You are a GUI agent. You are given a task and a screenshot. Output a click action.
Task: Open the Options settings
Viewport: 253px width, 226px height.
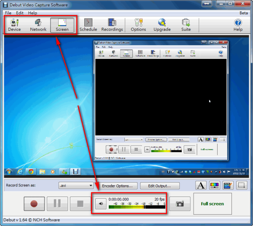tap(138, 25)
